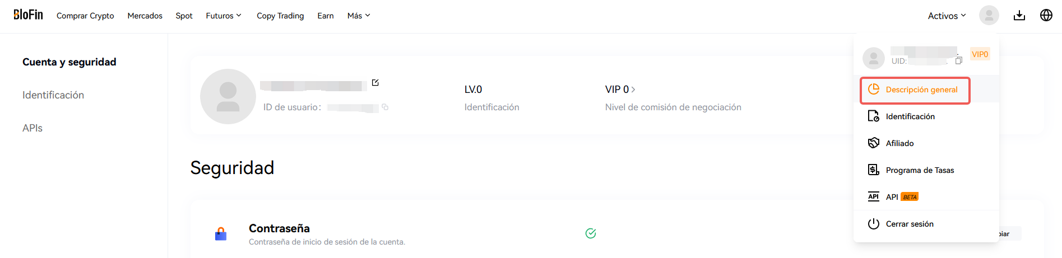Open Identificación in left sidebar
This screenshot has height=258, width=1062.
[x=53, y=95]
